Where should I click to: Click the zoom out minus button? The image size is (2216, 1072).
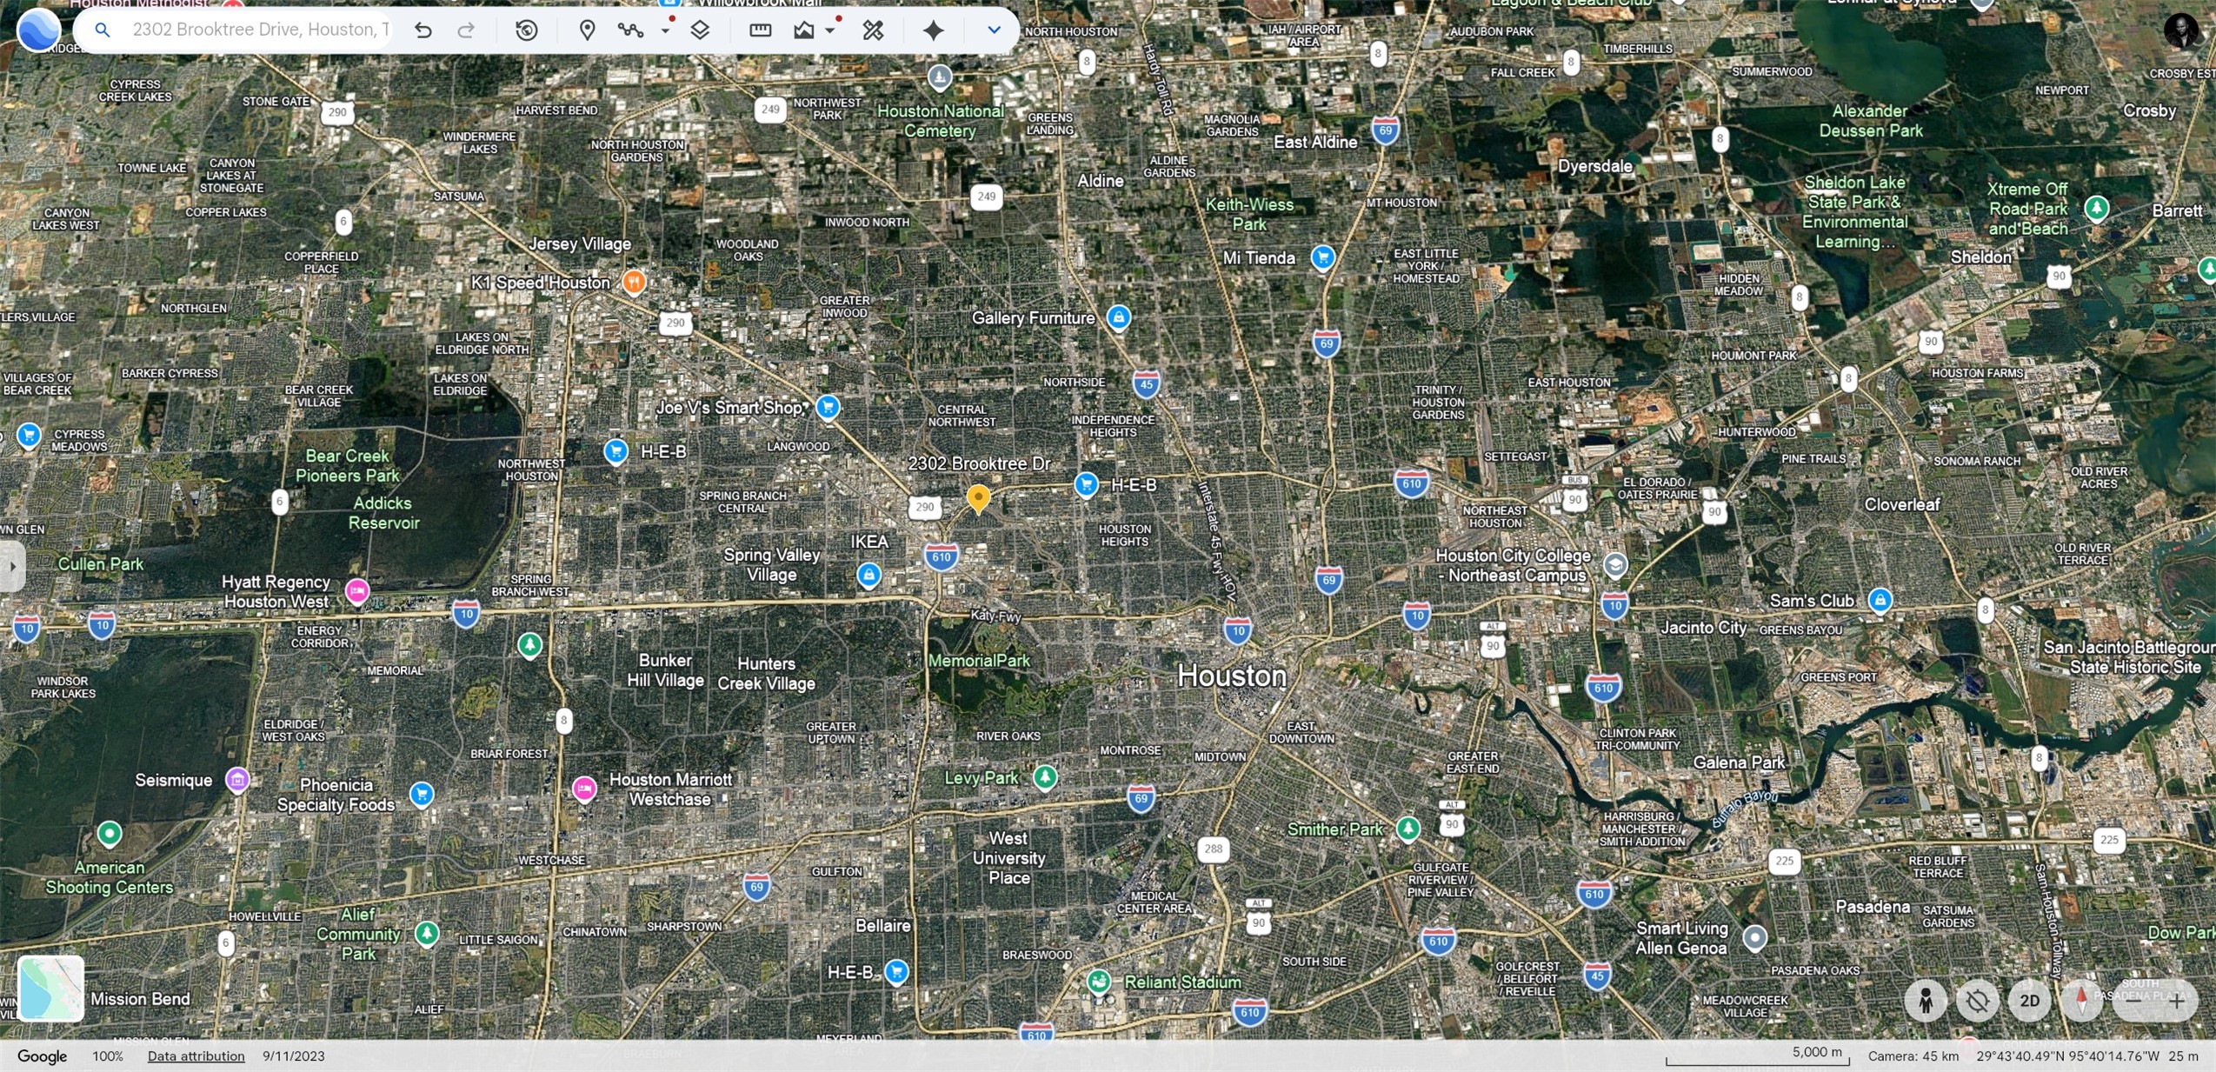(x=2133, y=1001)
